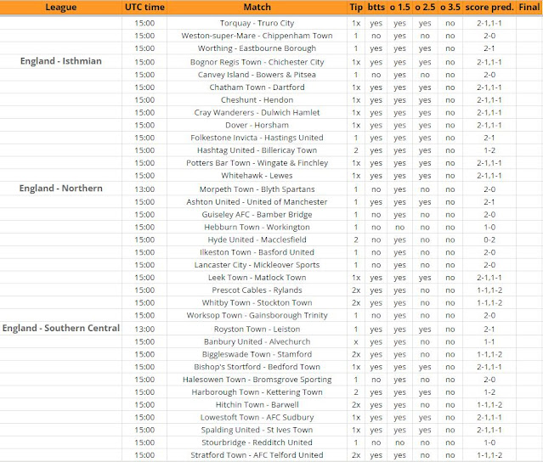Select Hashtag United - Billericay Town match
This screenshot has width=543, height=462.
pos(257,150)
